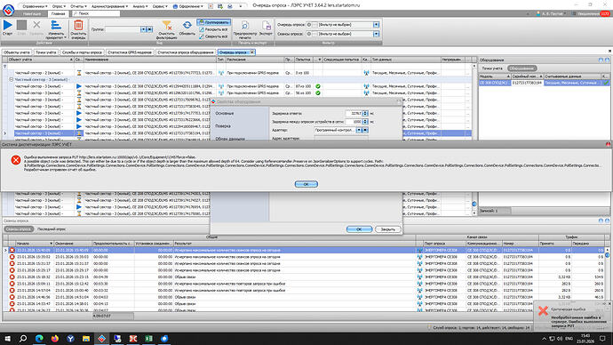613x345 pixels.
Task: Click the red error icon in error dialog
Action: [16, 159]
